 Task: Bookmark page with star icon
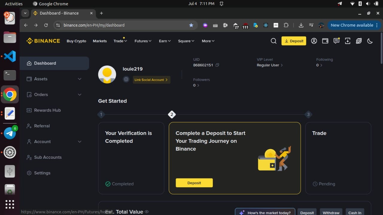191,25
